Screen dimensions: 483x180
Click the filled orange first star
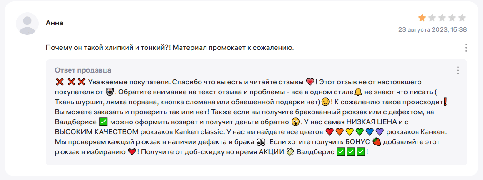click(422, 18)
